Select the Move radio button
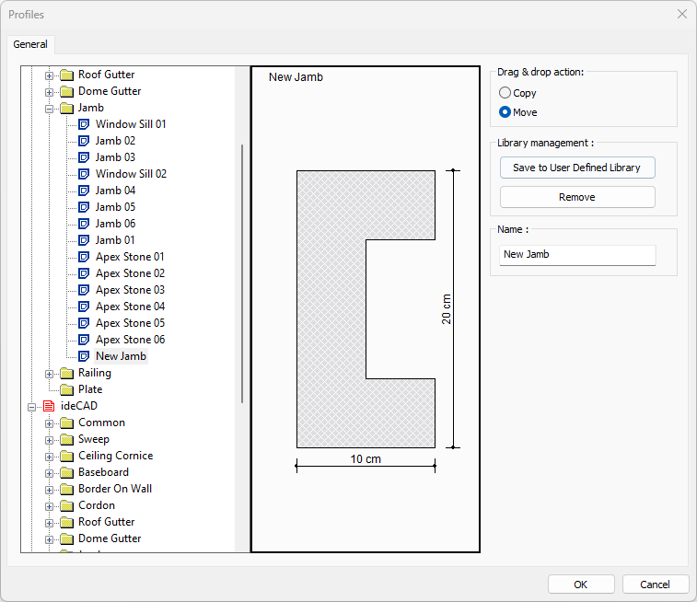 (x=505, y=112)
